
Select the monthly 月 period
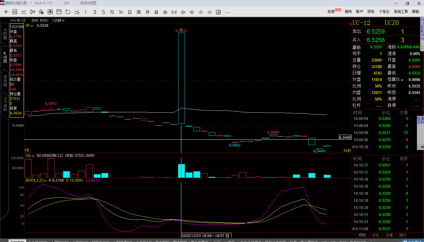click(147, 12)
